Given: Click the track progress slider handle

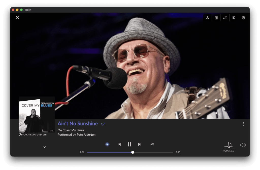Looking at the screenshot, I should coord(133,152).
